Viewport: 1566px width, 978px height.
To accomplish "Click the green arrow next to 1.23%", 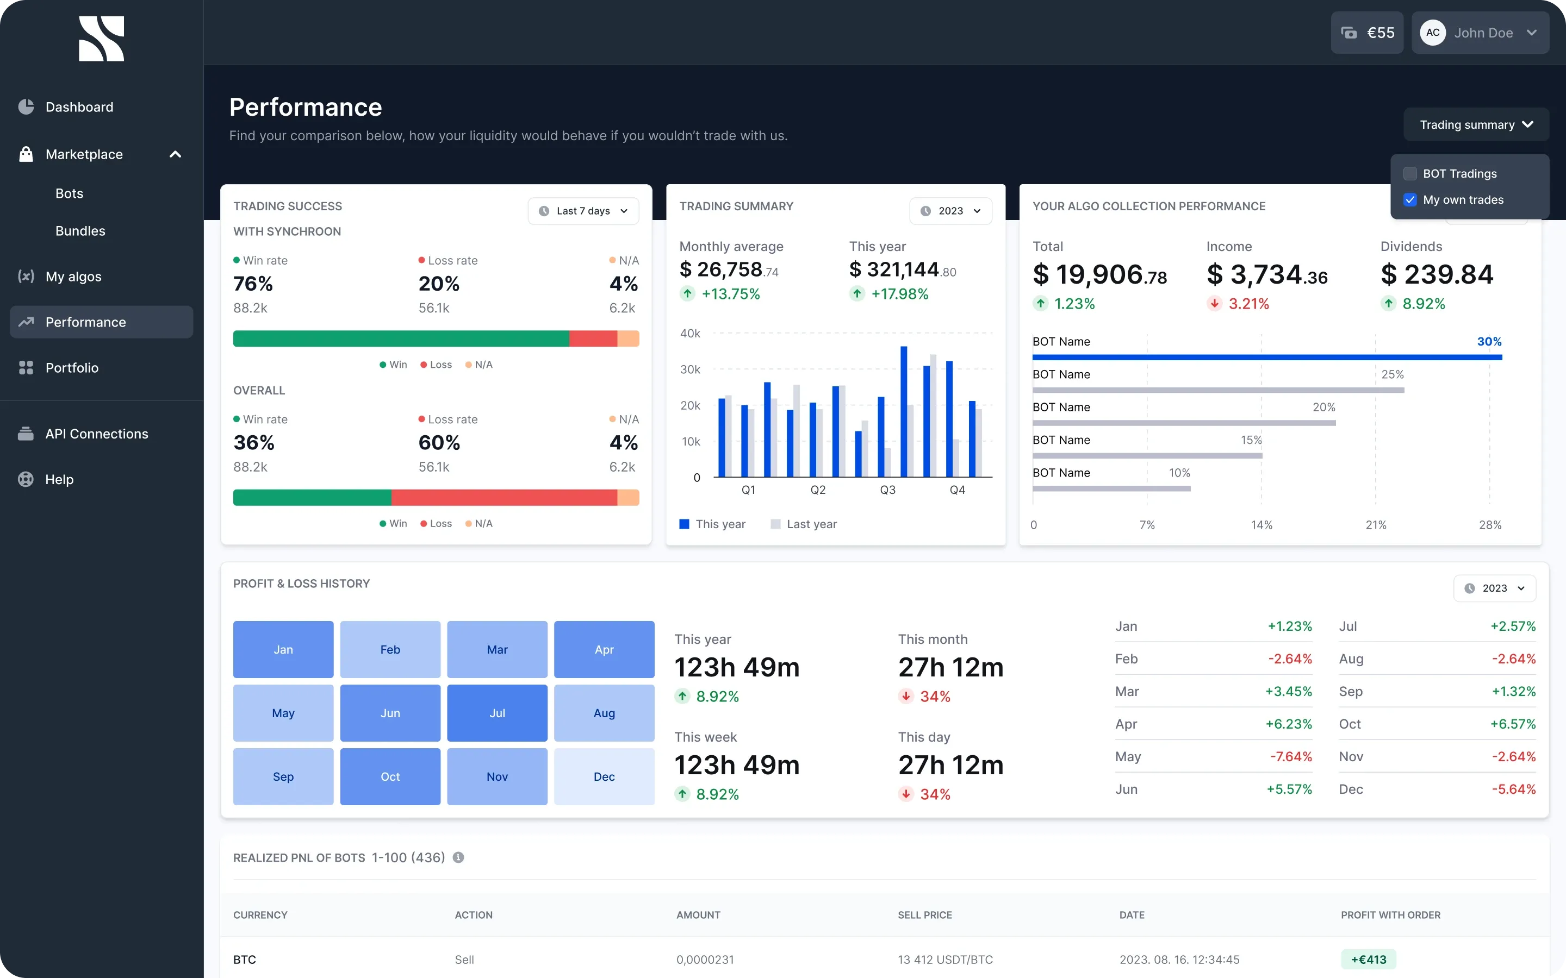I will pyautogui.click(x=1041, y=303).
